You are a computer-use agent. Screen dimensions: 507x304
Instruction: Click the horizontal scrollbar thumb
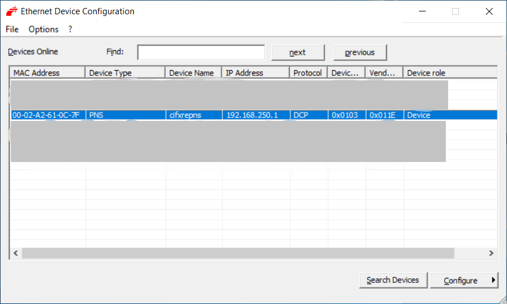pyautogui.click(x=237, y=253)
